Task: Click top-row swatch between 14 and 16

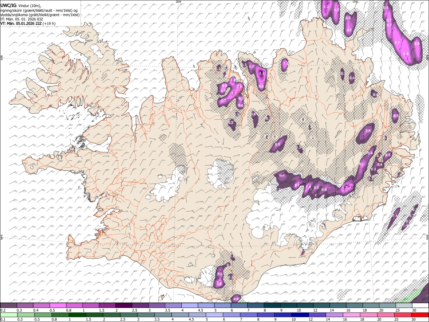Action: [x=338, y=306]
